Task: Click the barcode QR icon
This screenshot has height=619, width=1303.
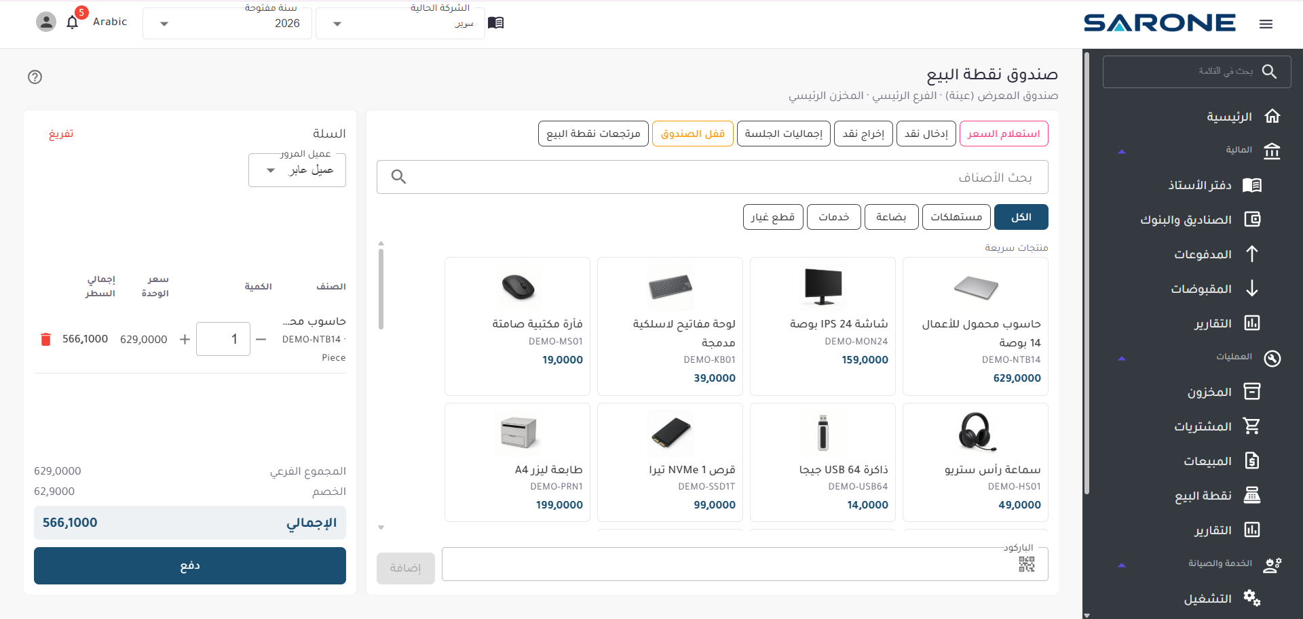Action: pyautogui.click(x=1027, y=564)
